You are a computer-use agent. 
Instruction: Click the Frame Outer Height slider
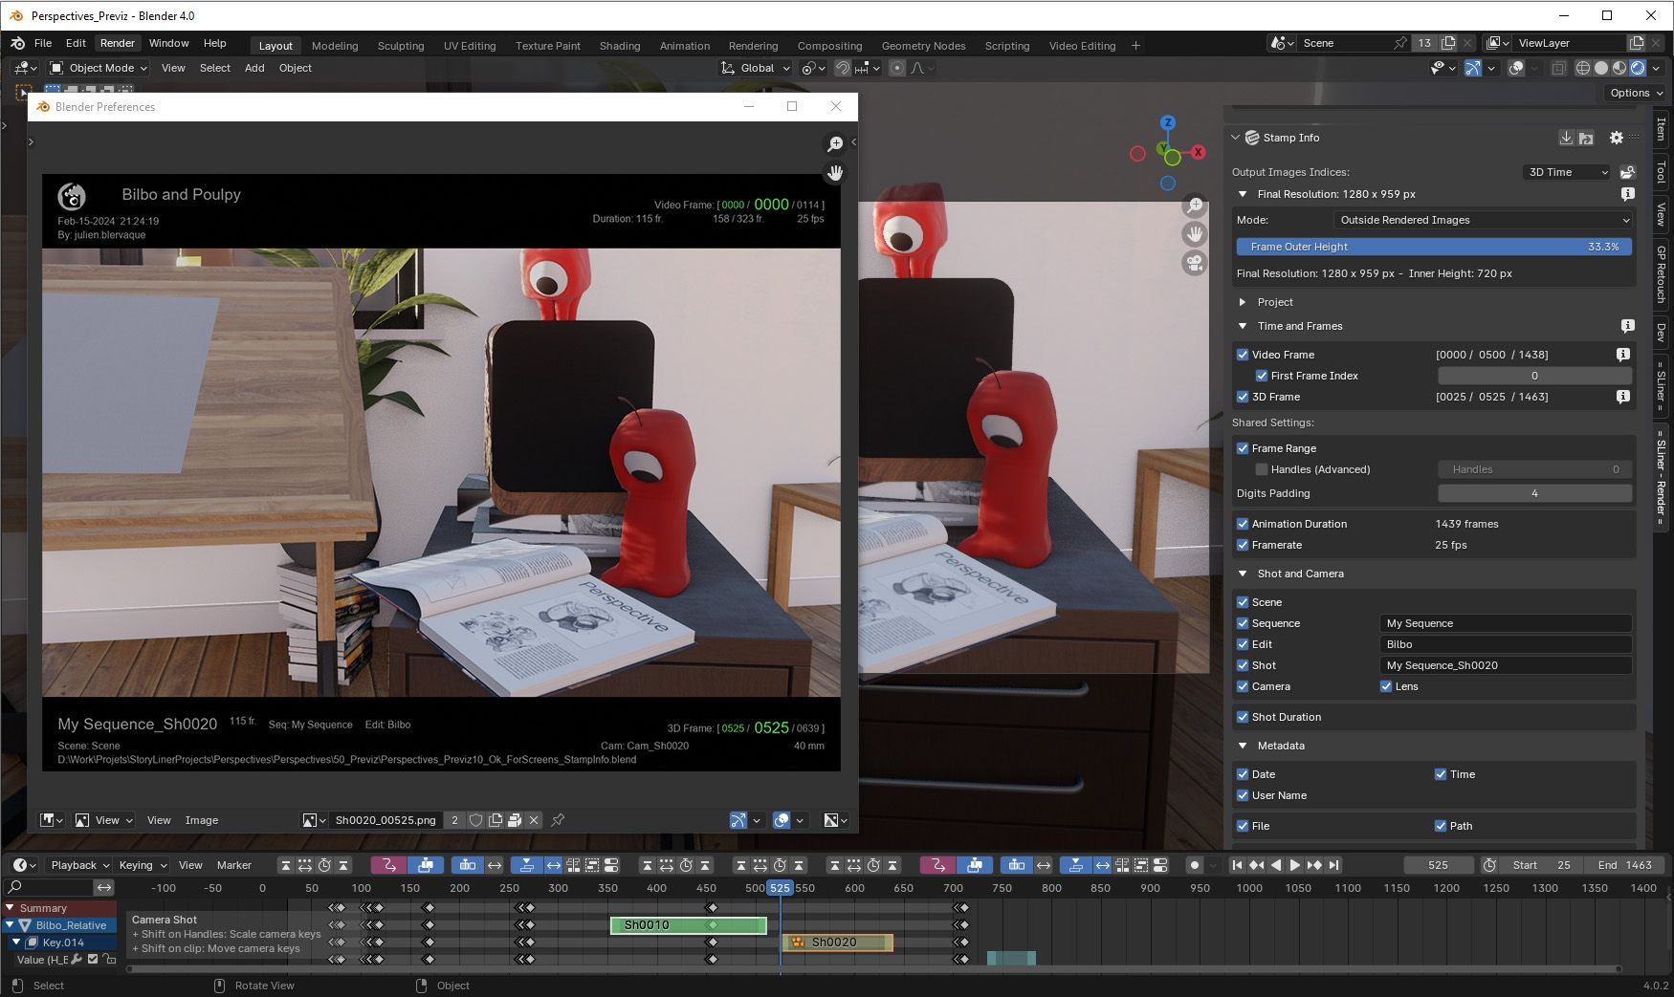click(x=1434, y=247)
